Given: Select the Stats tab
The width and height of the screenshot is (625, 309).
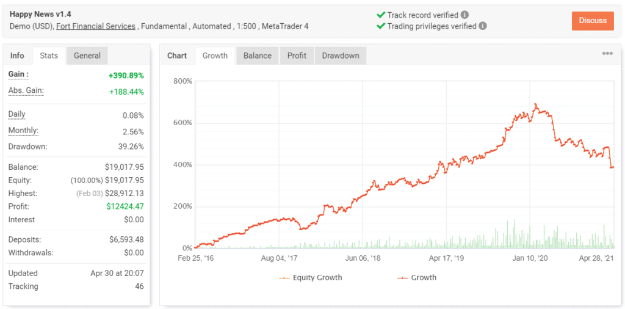Looking at the screenshot, I should pyautogui.click(x=49, y=56).
